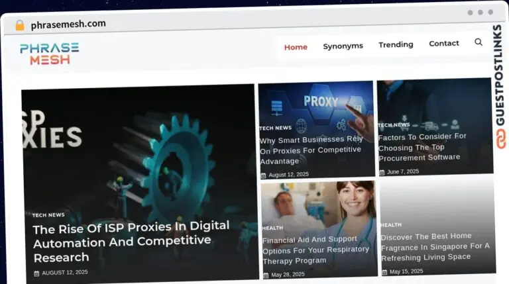Click calendar icon beside June 7, 2025

(x=382, y=173)
